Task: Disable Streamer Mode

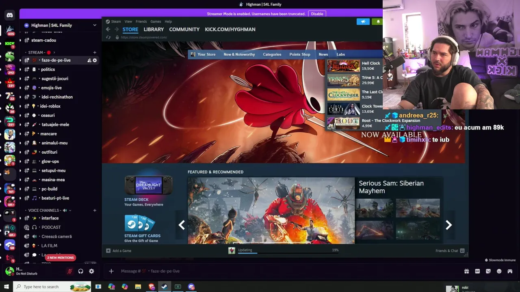Action: [317, 14]
